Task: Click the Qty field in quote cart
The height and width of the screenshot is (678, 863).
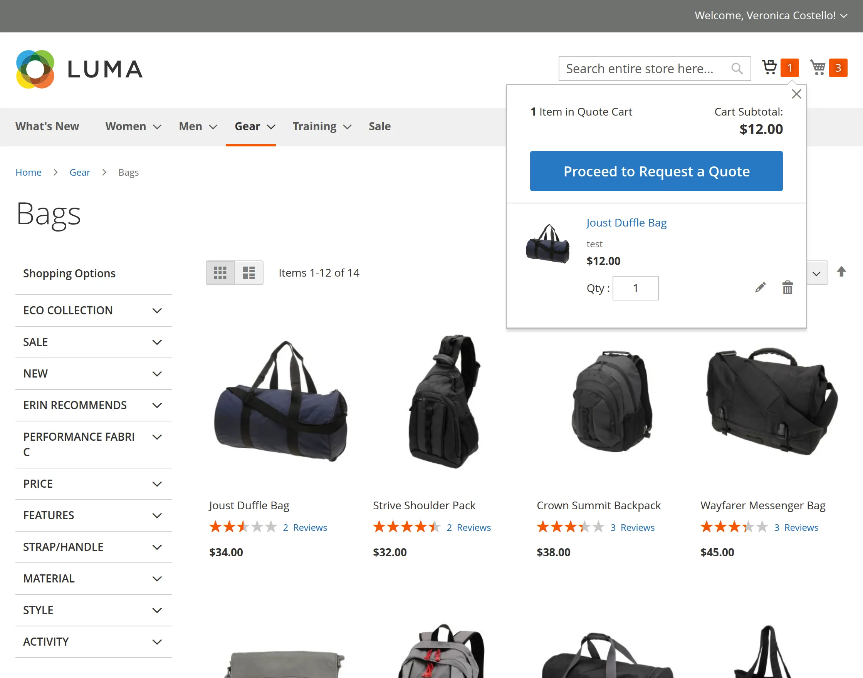Action: [636, 288]
